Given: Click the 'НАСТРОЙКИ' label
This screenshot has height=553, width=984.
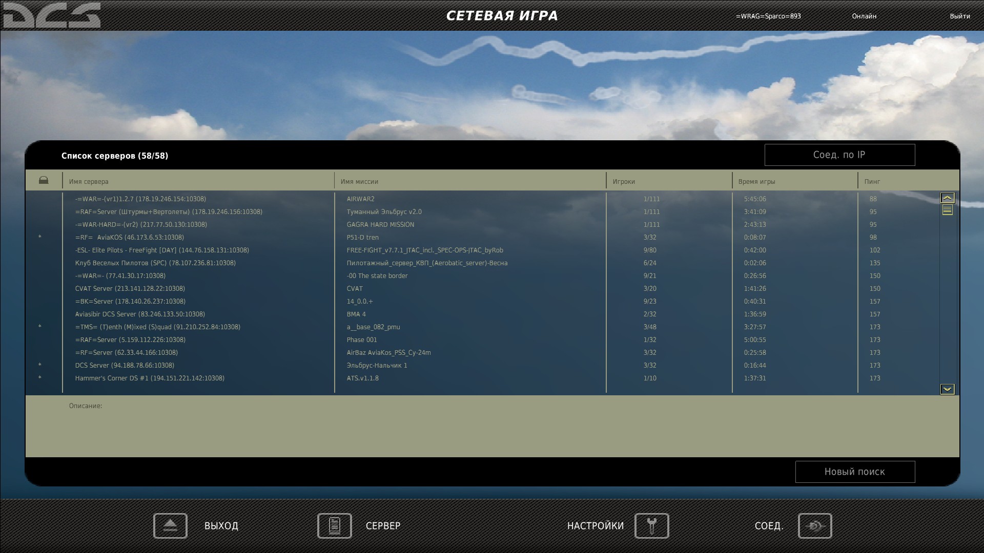Looking at the screenshot, I should click(596, 526).
